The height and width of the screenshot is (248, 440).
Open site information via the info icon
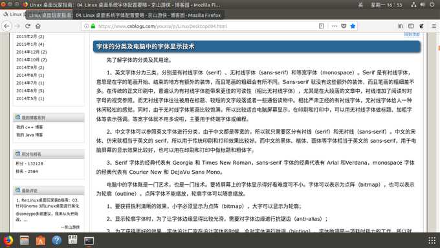87,26
